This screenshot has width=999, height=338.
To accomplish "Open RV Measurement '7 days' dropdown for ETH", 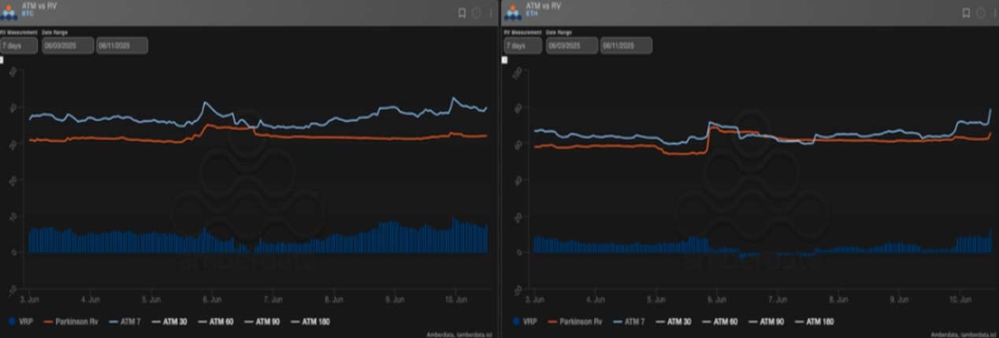I will pyautogui.click(x=522, y=45).
